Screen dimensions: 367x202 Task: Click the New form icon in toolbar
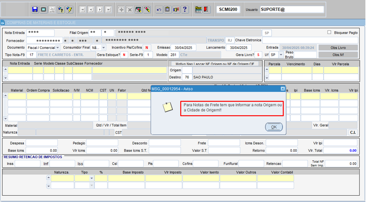198,9
